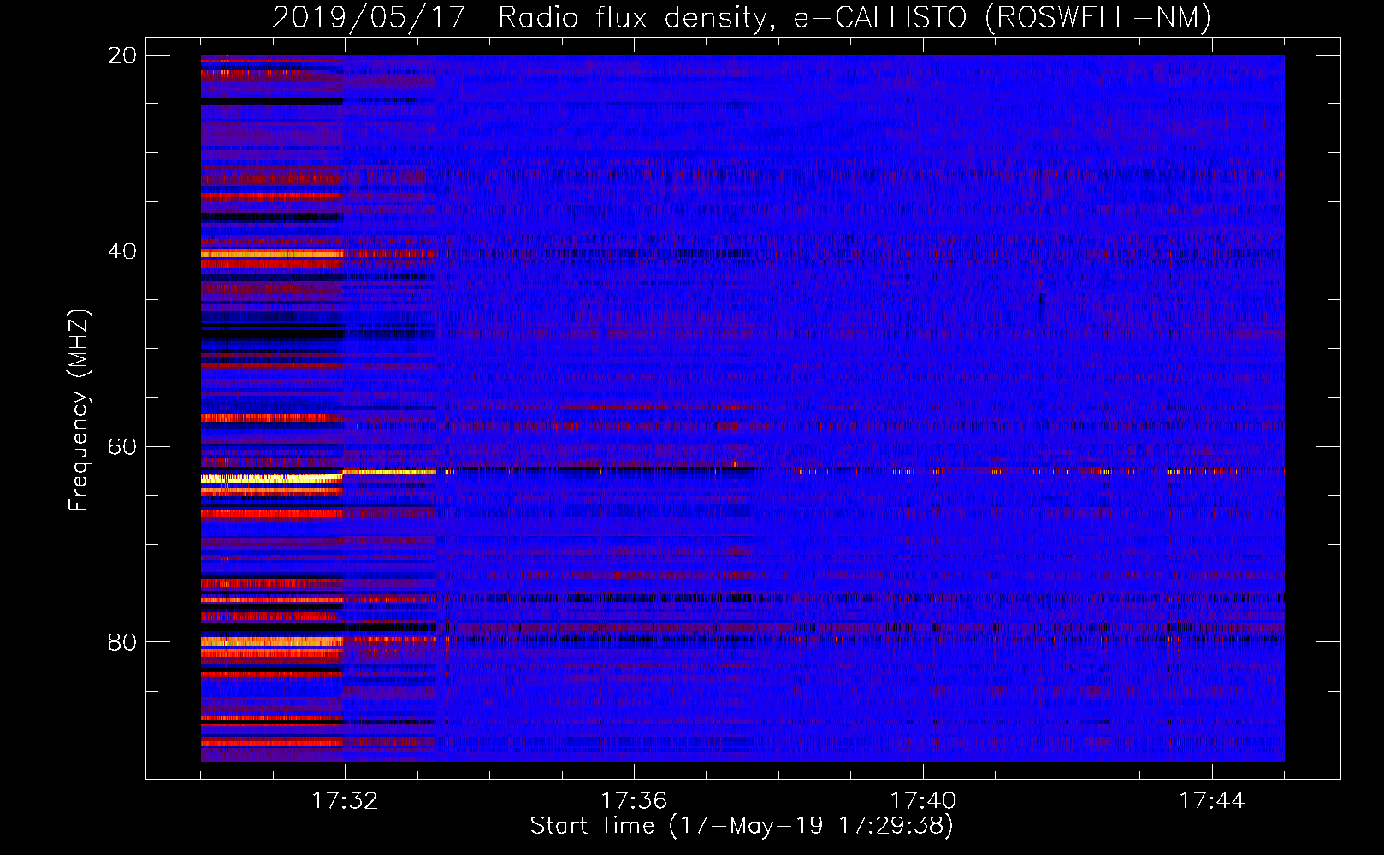The image size is (1384, 855).
Task: Click the 17:40 time tick label
Action: pos(923,801)
